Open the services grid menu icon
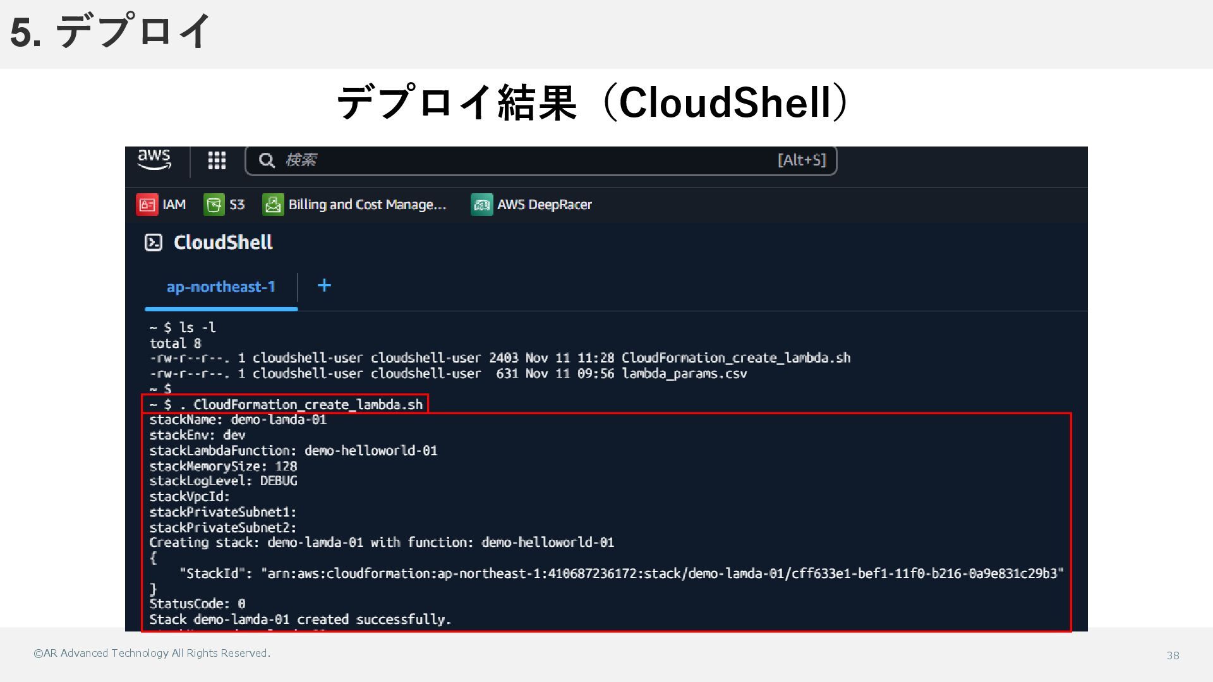1213x682 pixels. (217, 160)
